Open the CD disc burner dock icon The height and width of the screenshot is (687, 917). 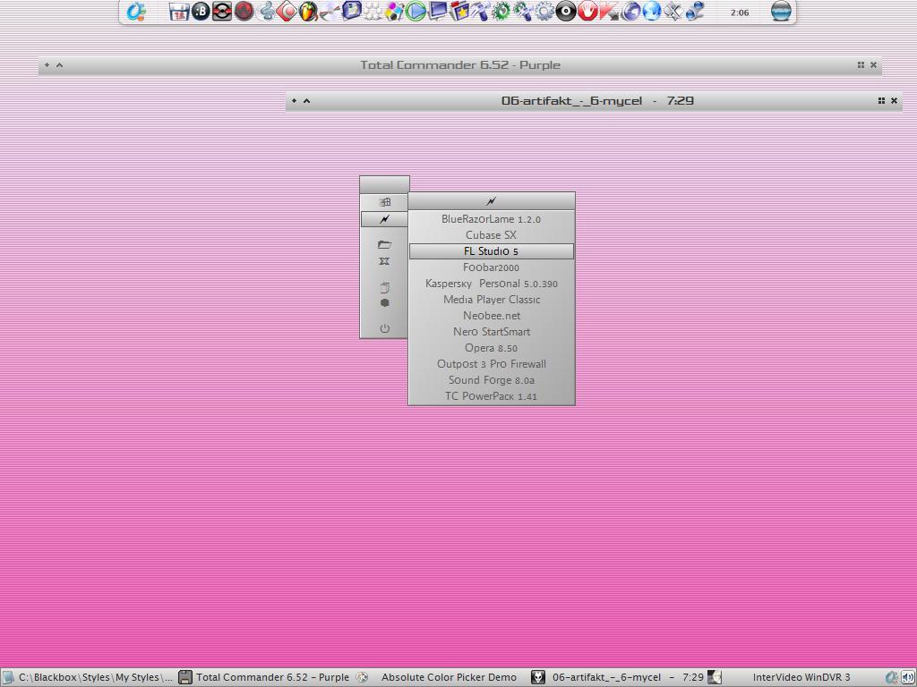pos(330,11)
